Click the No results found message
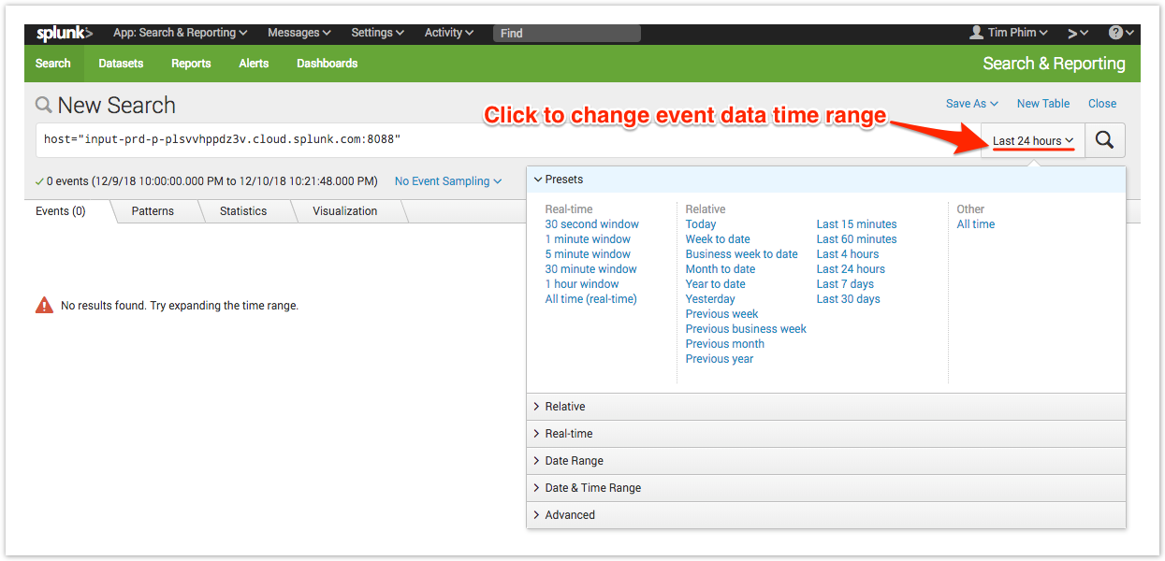 (x=180, y=306)
